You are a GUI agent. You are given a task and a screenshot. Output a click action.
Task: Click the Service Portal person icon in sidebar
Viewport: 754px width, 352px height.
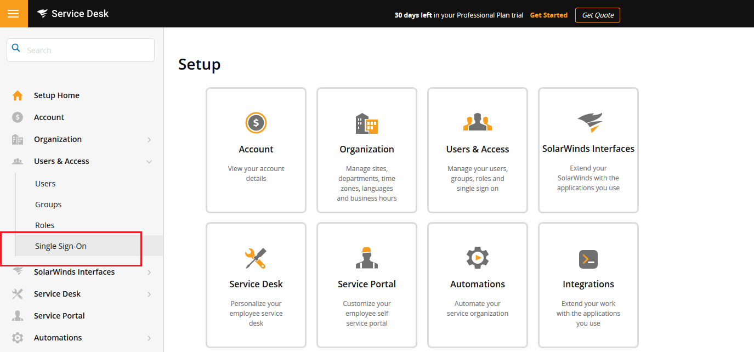click(x=18, y=316)
